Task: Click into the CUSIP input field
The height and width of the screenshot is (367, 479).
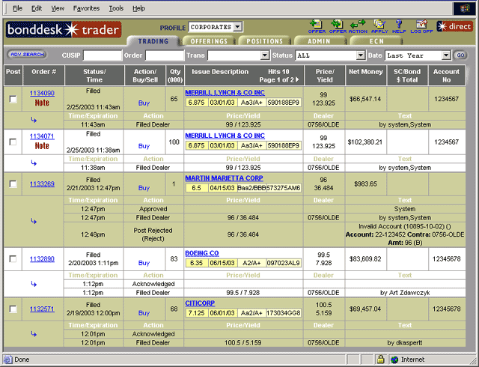Action: coord(103,55)
